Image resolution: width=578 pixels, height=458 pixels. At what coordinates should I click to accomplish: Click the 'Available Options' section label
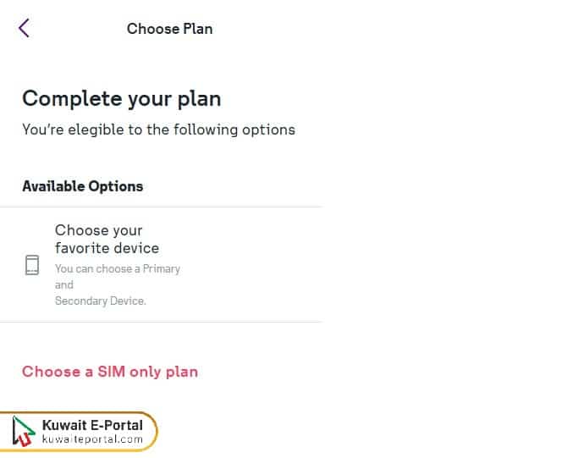pyautogui.click(x=82, y=186)
